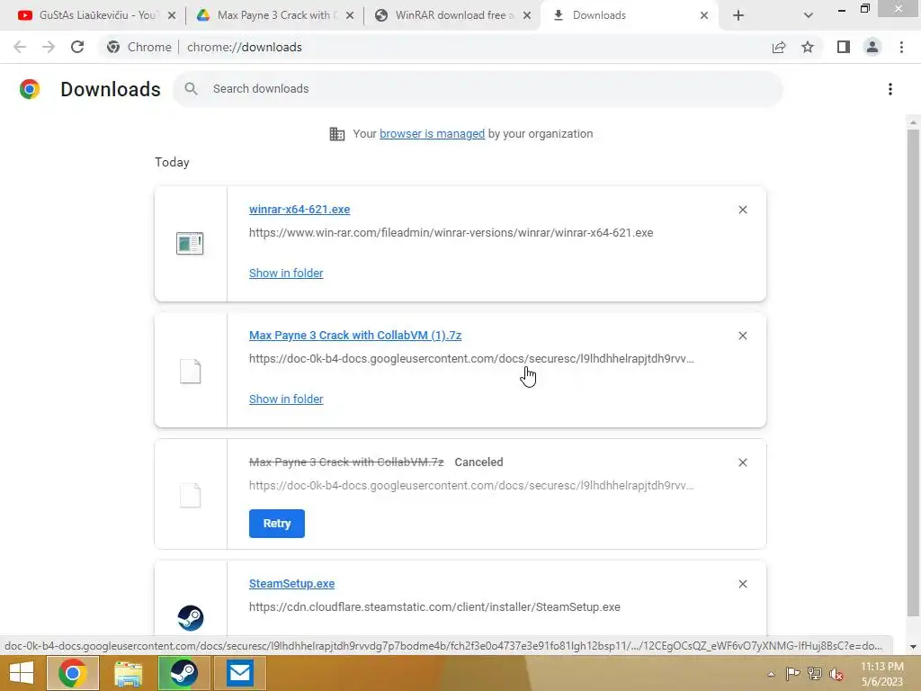This screenshot has height=691, width=921.
Task: Open the Mail app from taskbar
Action: click(240, 673)
